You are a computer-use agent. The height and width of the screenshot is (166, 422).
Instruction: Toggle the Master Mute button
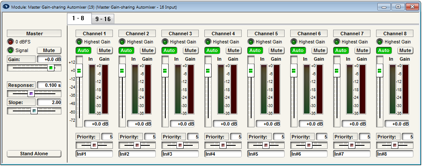point(49,50)
